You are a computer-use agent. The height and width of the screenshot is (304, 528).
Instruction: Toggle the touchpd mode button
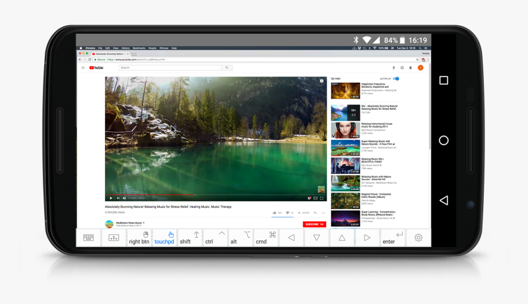pyautogui.click(x=164, y=238)
